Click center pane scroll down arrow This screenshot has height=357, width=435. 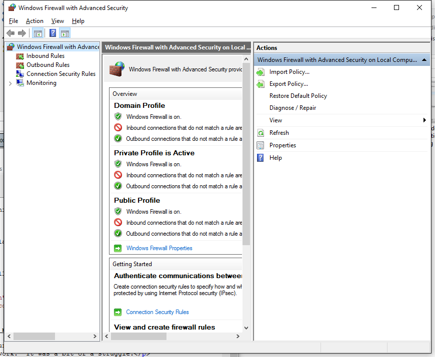[x=246, y=328]
